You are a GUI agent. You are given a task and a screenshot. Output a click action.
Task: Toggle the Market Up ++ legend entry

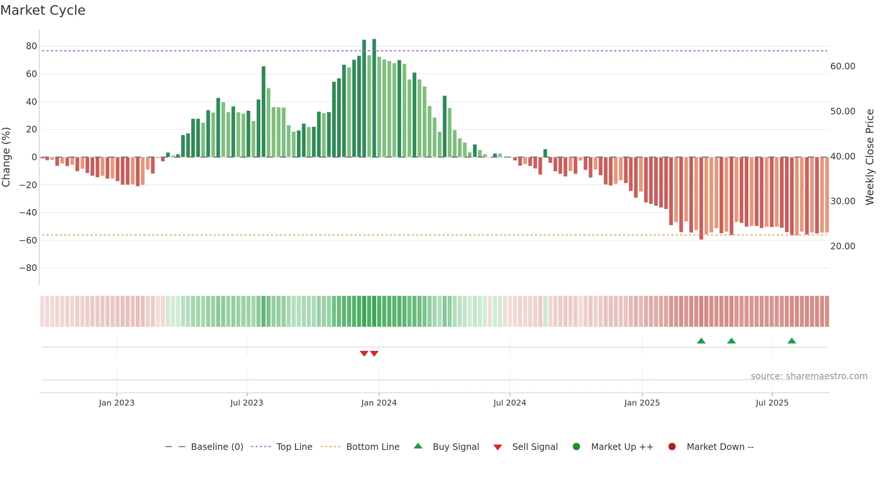click(613, 447)
